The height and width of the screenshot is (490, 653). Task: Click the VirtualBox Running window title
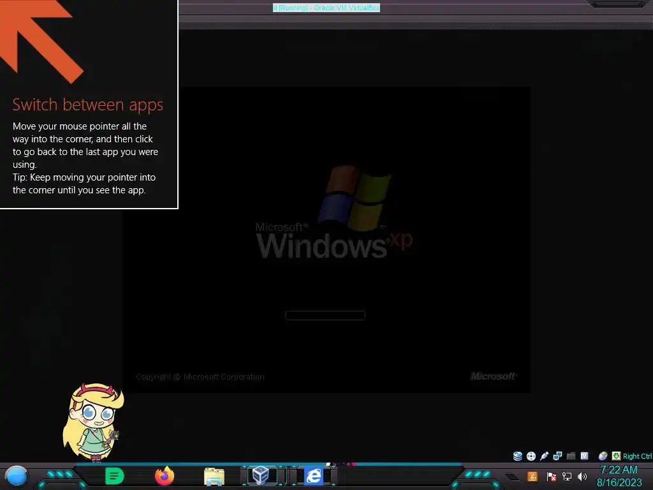tap(326, 8)
